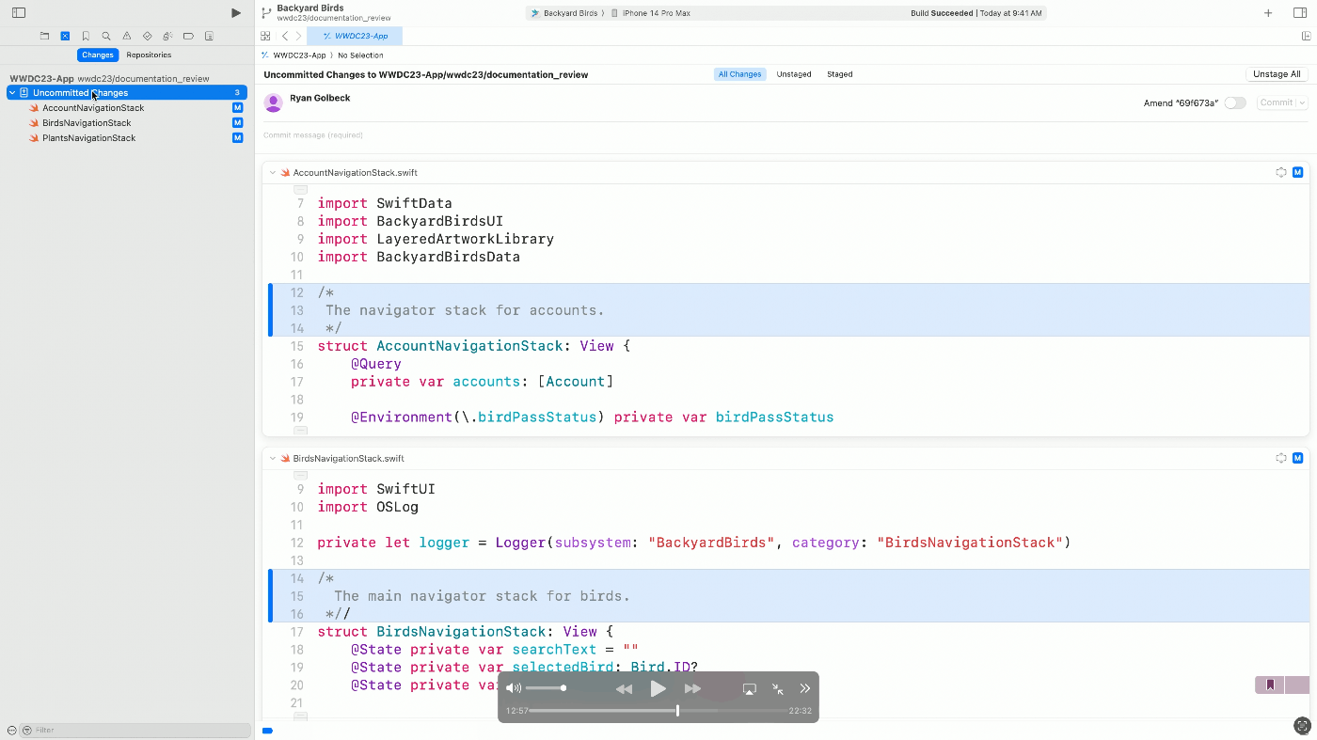Open the Bookmark navigator
Viewport: 1317px width, 740px height.
[x=86, y=36]
